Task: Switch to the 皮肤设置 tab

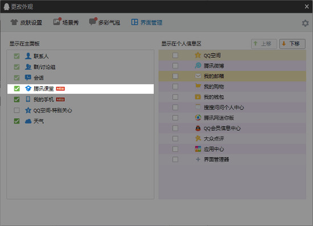Action: tap(26, 23)
